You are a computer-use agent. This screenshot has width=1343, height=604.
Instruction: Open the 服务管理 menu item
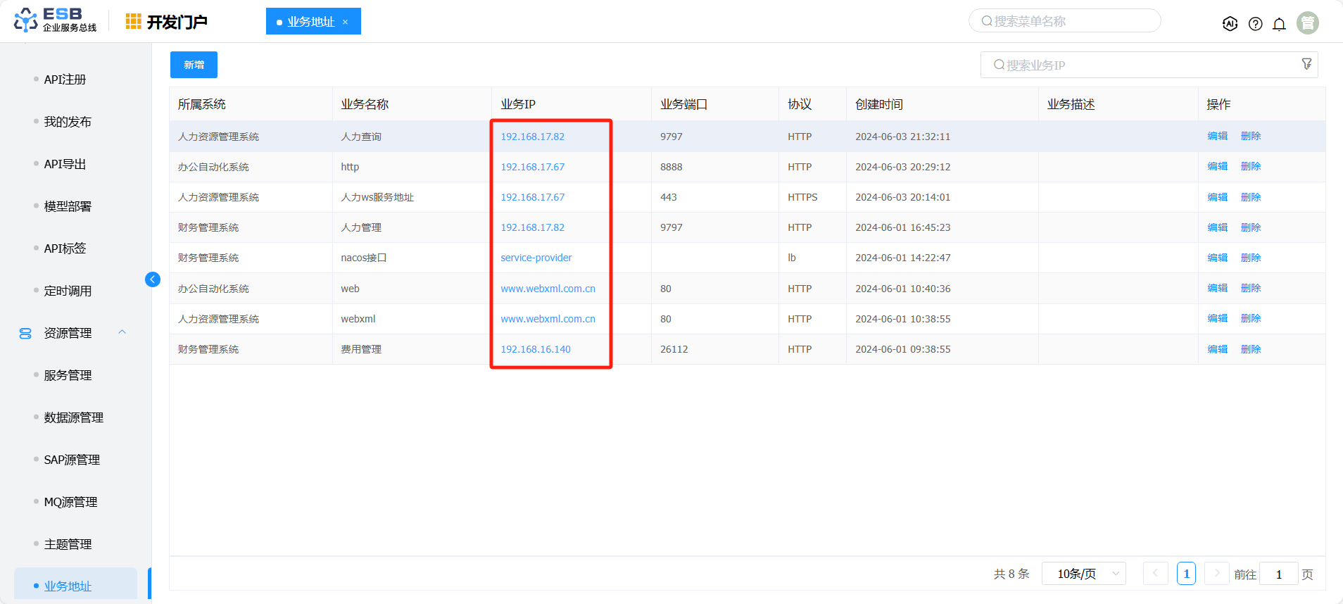68,375
